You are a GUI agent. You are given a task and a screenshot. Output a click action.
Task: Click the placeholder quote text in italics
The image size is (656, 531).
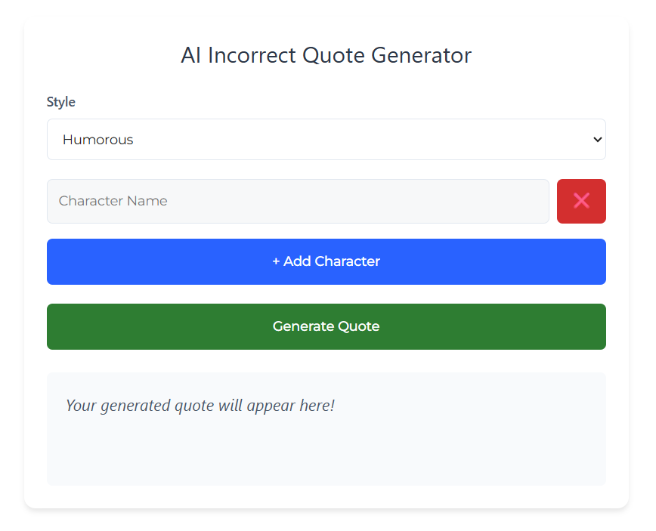[200, 406]
